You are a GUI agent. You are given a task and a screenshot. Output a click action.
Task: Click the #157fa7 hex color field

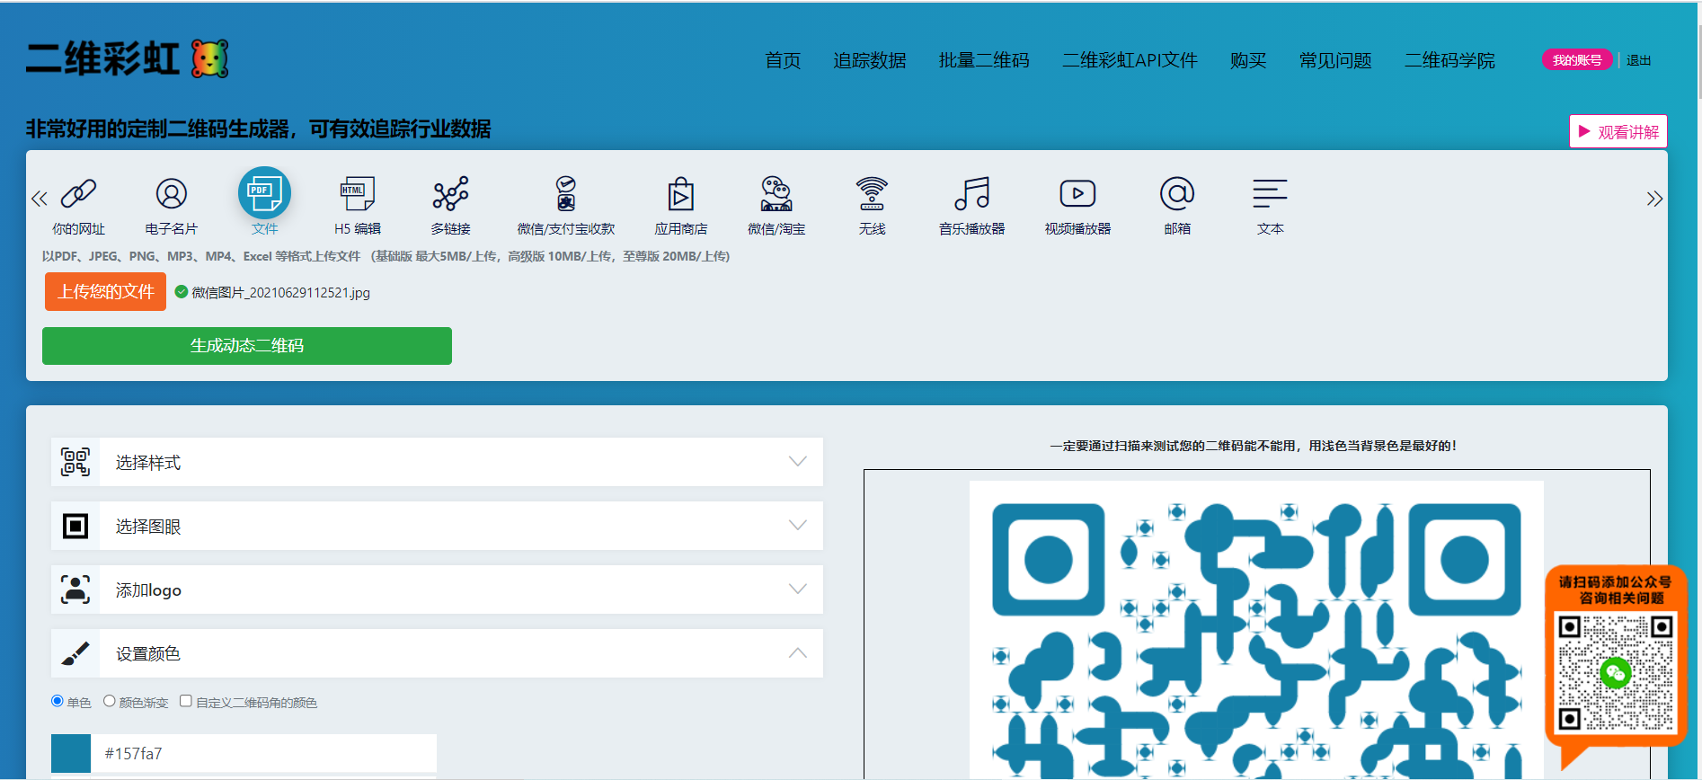pos(264,753)
